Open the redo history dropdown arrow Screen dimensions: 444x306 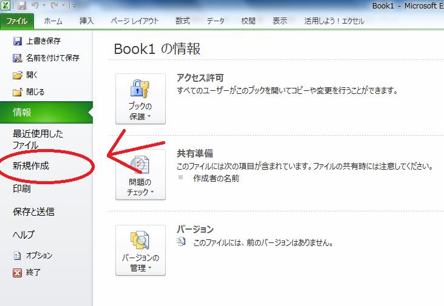63,5
